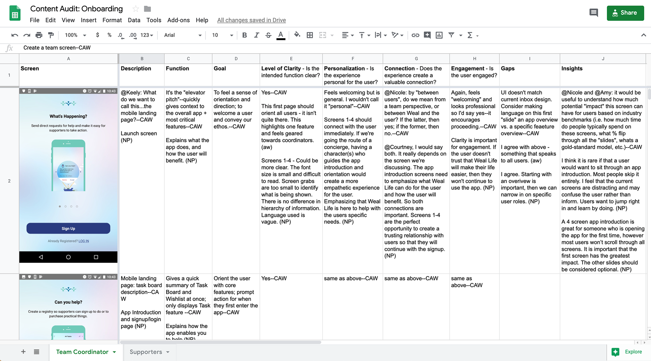Open the 123 number format dropdown
Screen dimensions: 651x361
point(147,35)
